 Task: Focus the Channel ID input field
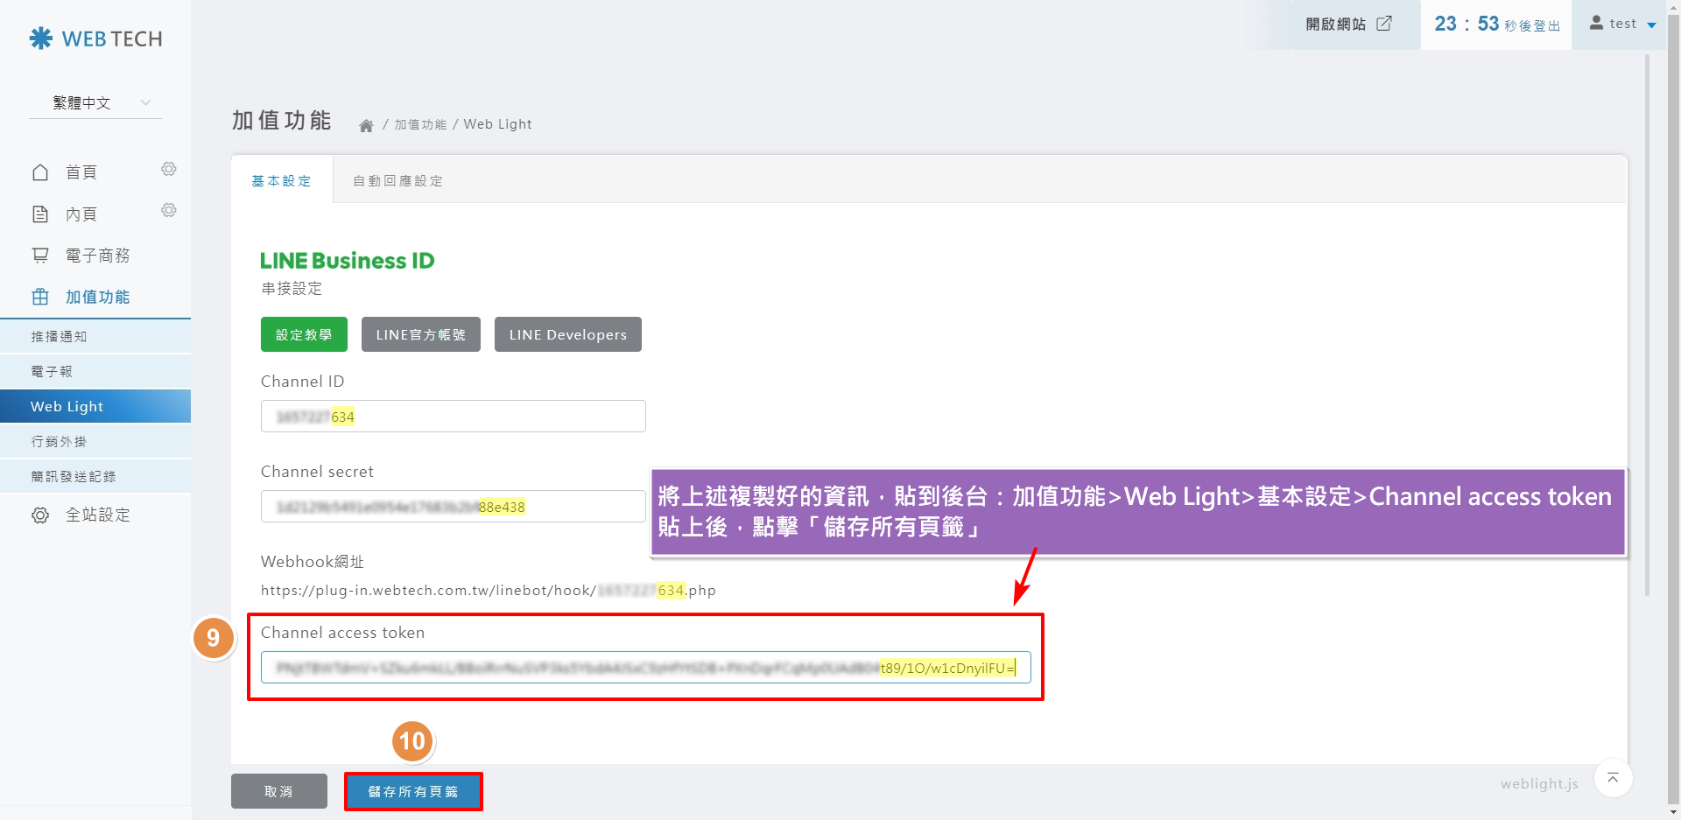coord(453,417)
